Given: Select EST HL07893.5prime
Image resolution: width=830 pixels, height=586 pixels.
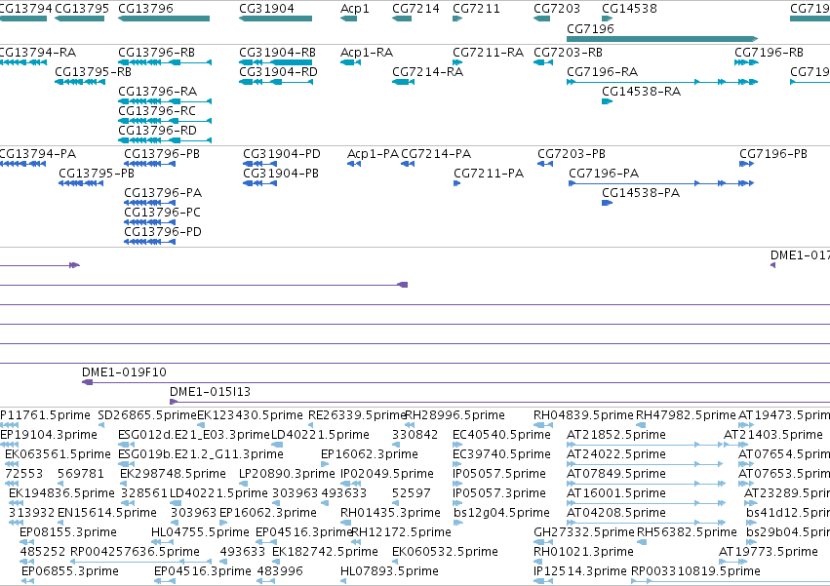Looking at the screenshot, I should [343, 581].
